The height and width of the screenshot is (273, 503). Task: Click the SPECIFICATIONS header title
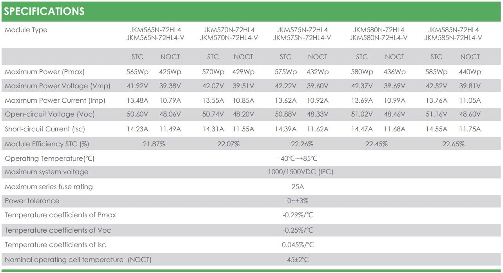tap(44, 11)
